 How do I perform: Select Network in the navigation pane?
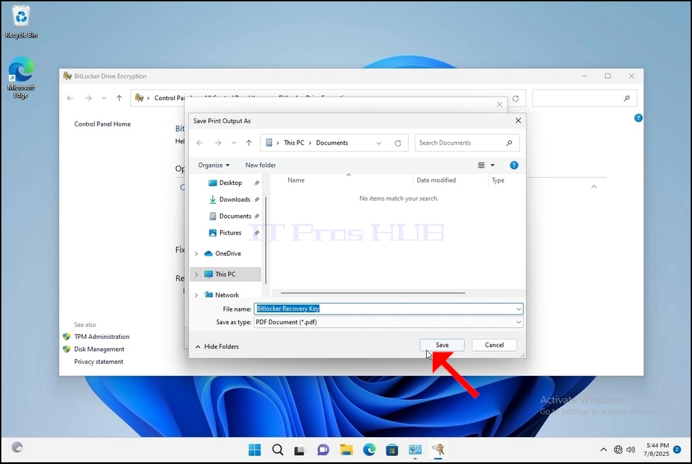point(227,295)
